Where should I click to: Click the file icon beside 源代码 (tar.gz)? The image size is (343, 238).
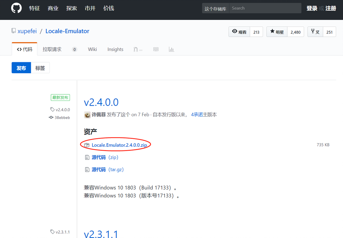coord(87,169)
